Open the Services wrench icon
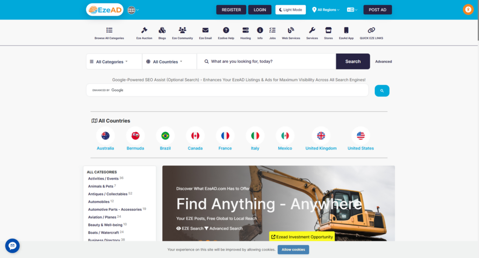The image size is (479, 258). (312, 30)
